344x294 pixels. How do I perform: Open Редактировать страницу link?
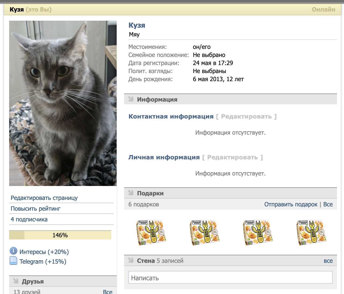(x=44, y=198)
